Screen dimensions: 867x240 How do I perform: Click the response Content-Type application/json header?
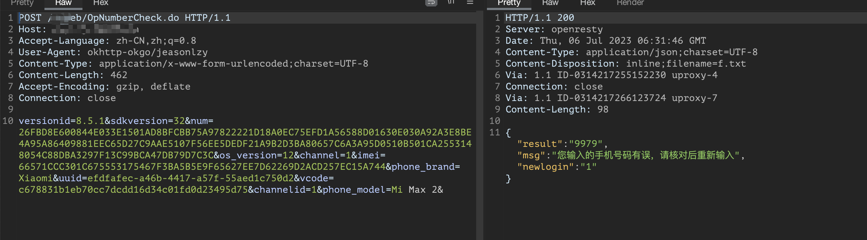coord(631,52)
